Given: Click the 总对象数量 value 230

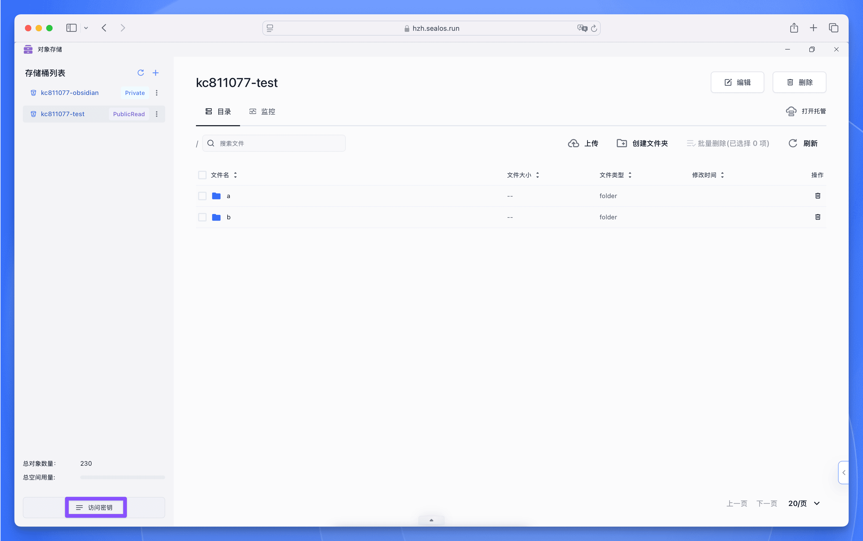Looking at the screenshot, I should pos(86,463).
